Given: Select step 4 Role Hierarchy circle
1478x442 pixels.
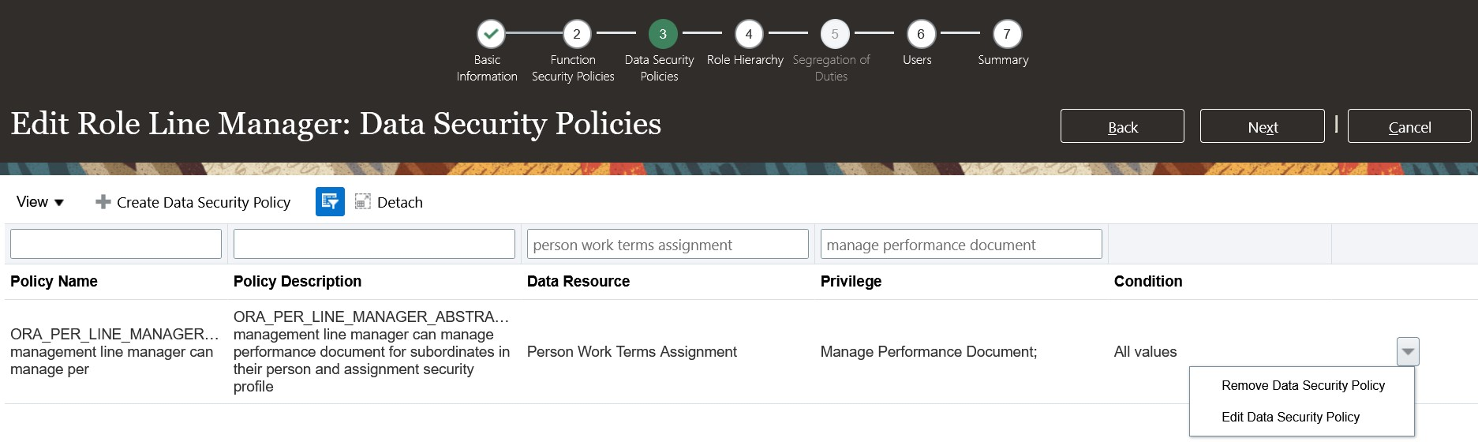Looking at the screenshot, I should 749,34.
